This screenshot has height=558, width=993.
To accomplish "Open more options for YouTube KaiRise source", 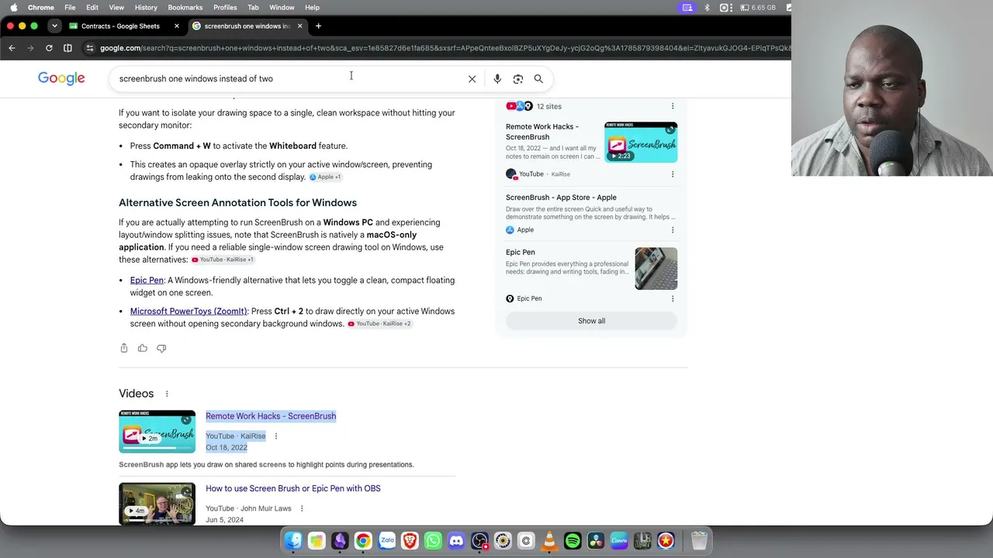I will [673, 174].
